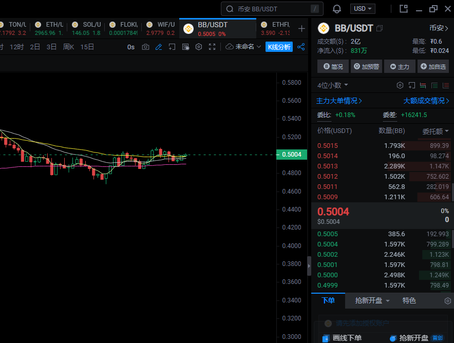Open 大额成交情况 link

(x=426, y=101)
